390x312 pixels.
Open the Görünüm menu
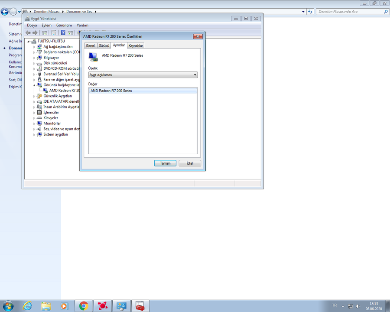point(64,26)
